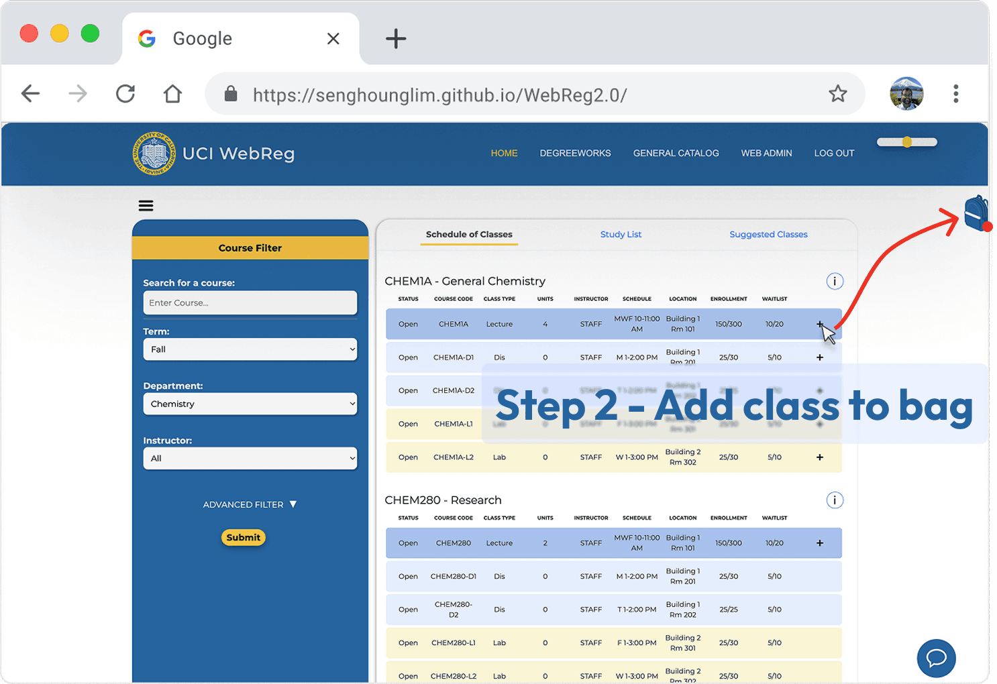Click the Course Filter header

(x=250, y=248)
